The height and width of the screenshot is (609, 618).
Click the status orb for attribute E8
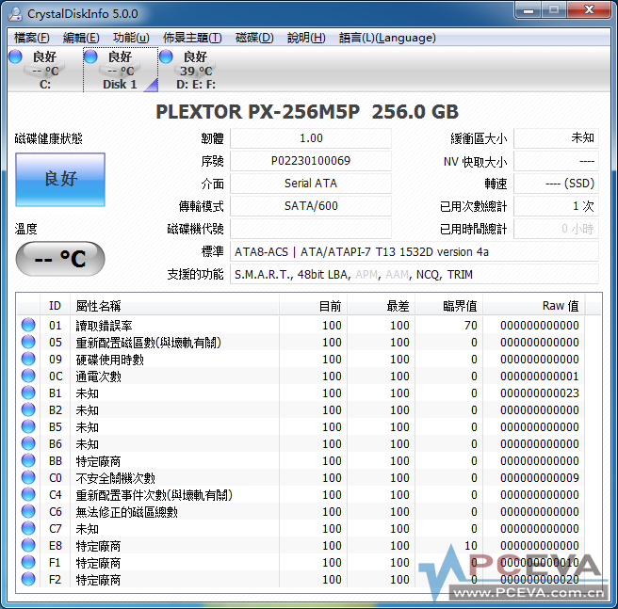(x=28, y=545)
